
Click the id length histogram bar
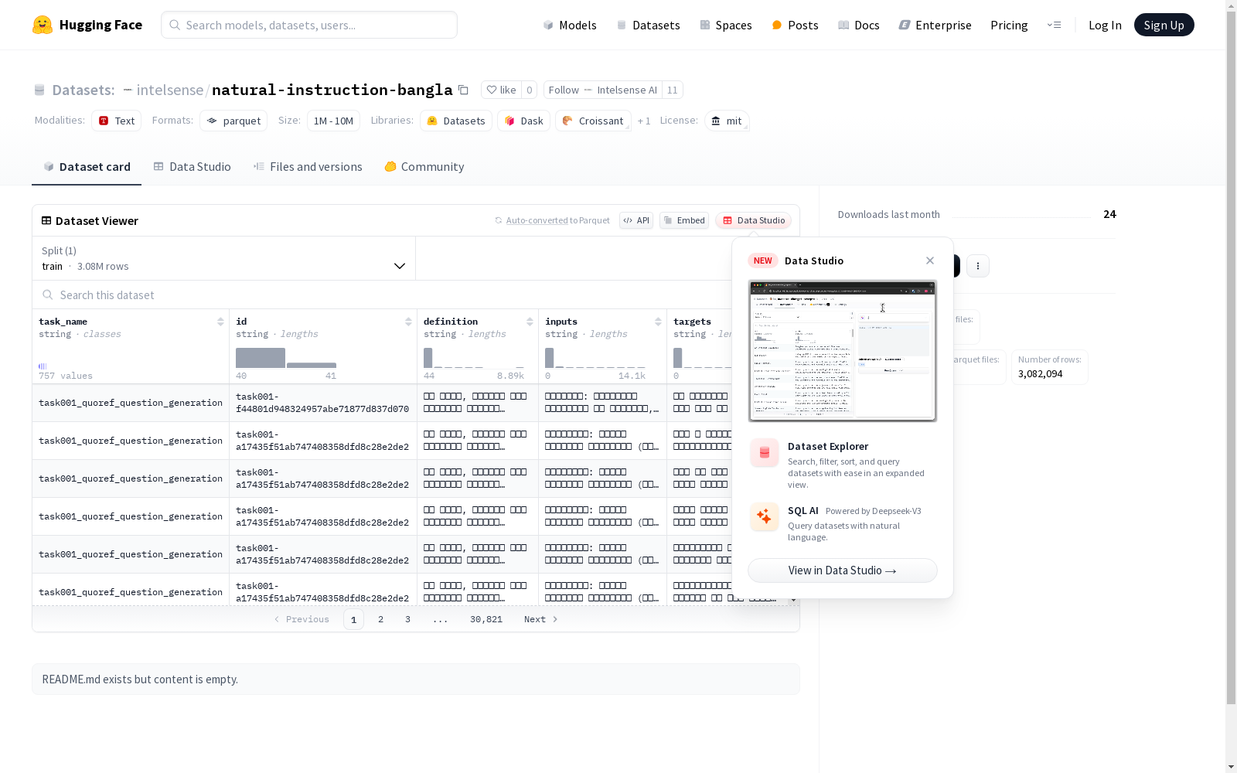261,358
